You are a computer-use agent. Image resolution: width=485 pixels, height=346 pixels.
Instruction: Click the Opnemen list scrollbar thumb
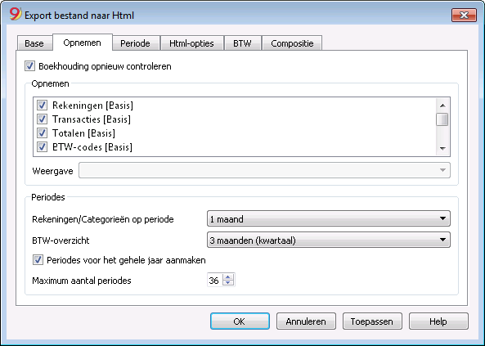click(x=442, y=119)
